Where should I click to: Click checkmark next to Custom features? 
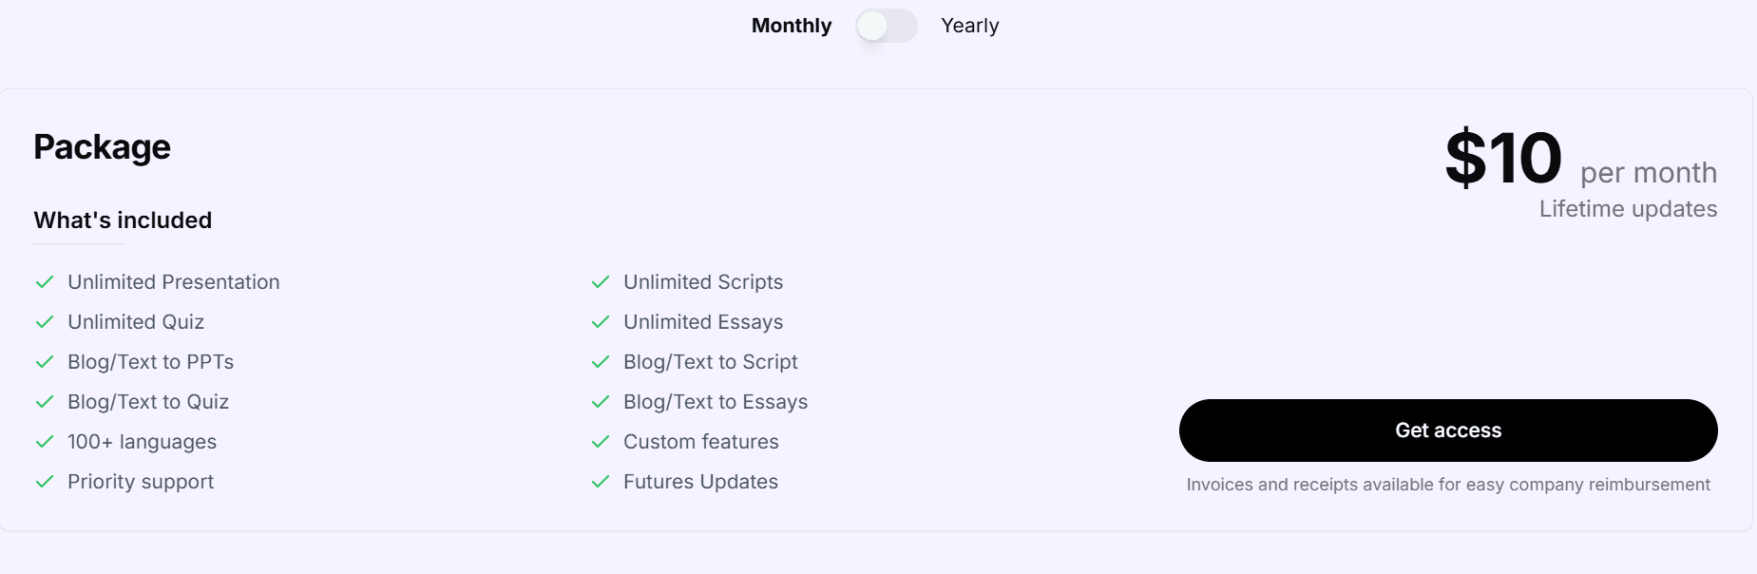601,442
